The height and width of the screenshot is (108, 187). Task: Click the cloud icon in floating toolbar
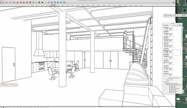173,15
